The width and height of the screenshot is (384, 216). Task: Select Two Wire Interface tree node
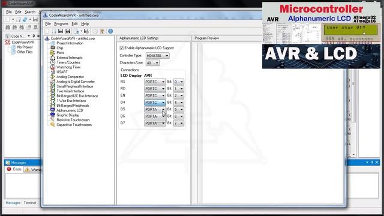[x=70, y=91]
